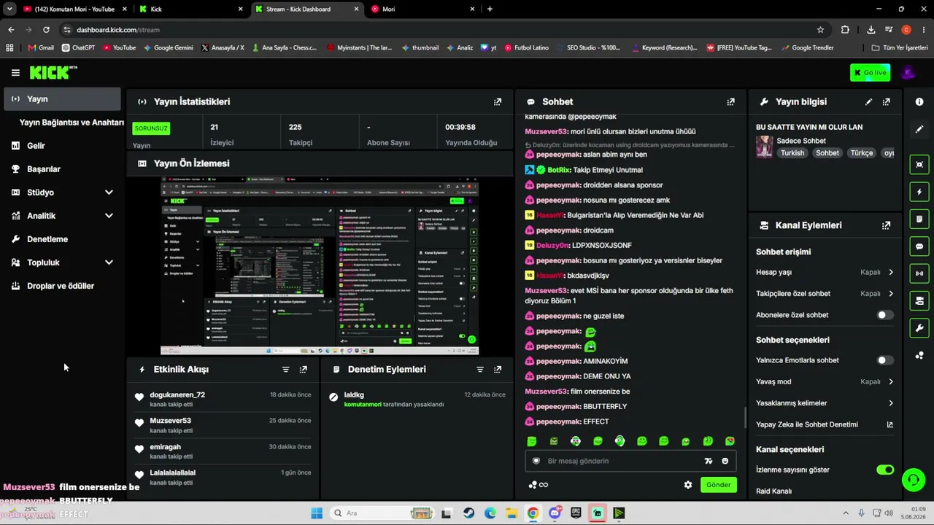Pop out the Yayın İstatistikleri panel
Viewport: 934px width, 525px height.
498,102
